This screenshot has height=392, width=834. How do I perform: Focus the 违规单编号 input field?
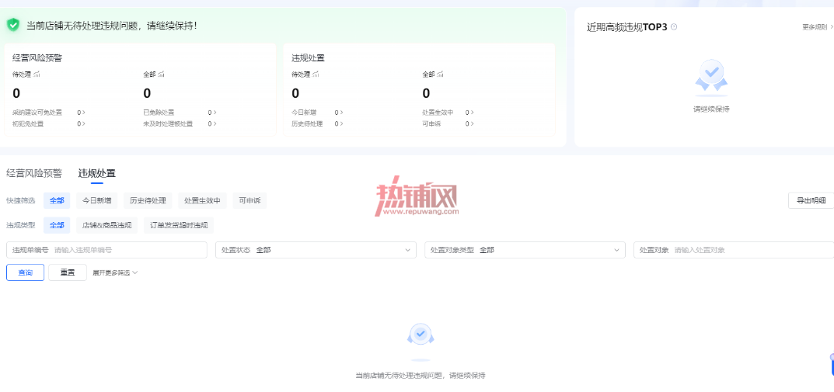click(x=106, y=250)
